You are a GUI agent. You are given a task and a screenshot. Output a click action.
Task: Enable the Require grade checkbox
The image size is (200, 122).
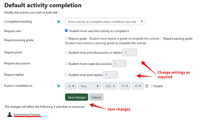66,38
